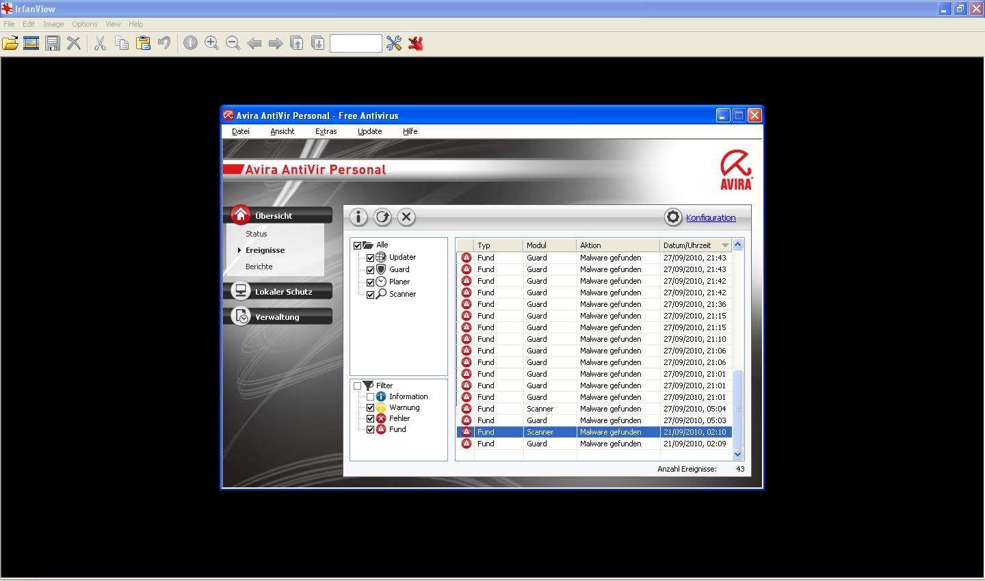Open the Extras menu in Avira
The image size is (985, 581).
[x=326, y=131]
